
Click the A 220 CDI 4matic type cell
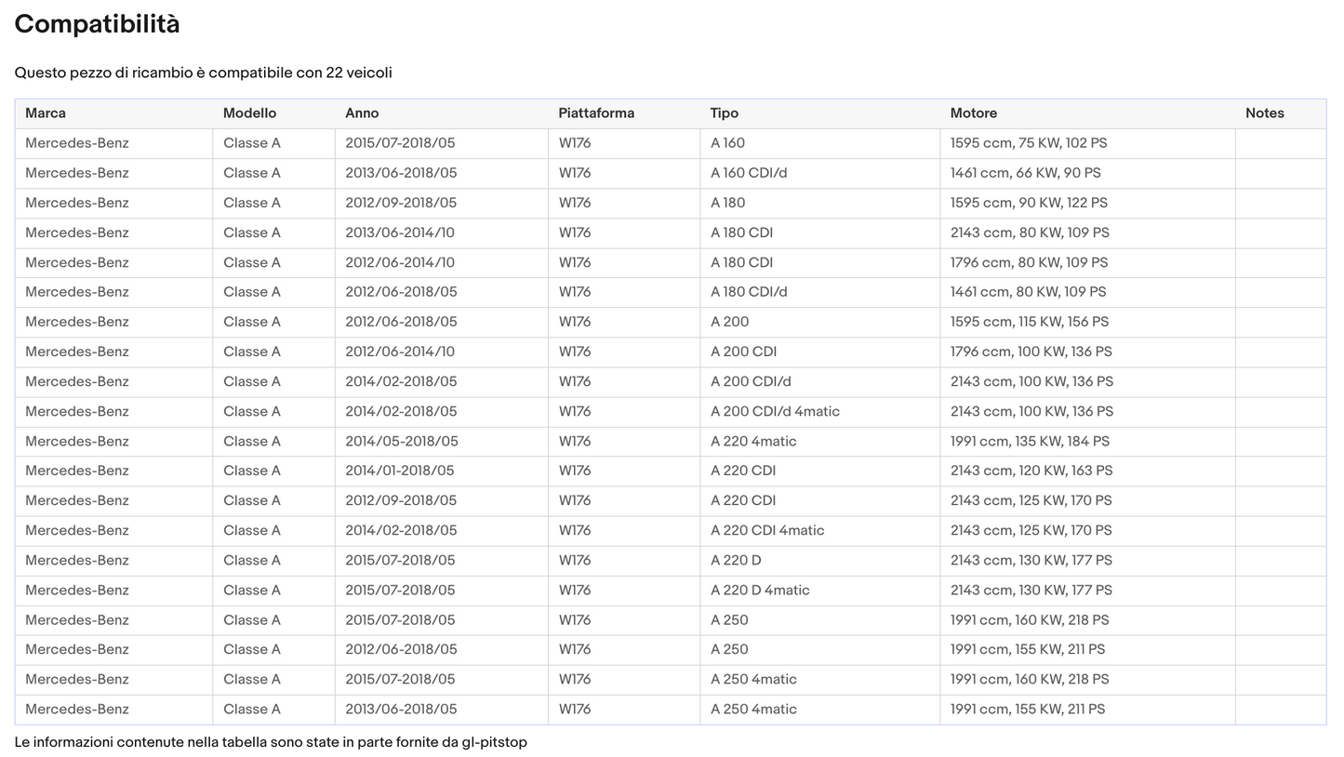[x=766, y=530]
